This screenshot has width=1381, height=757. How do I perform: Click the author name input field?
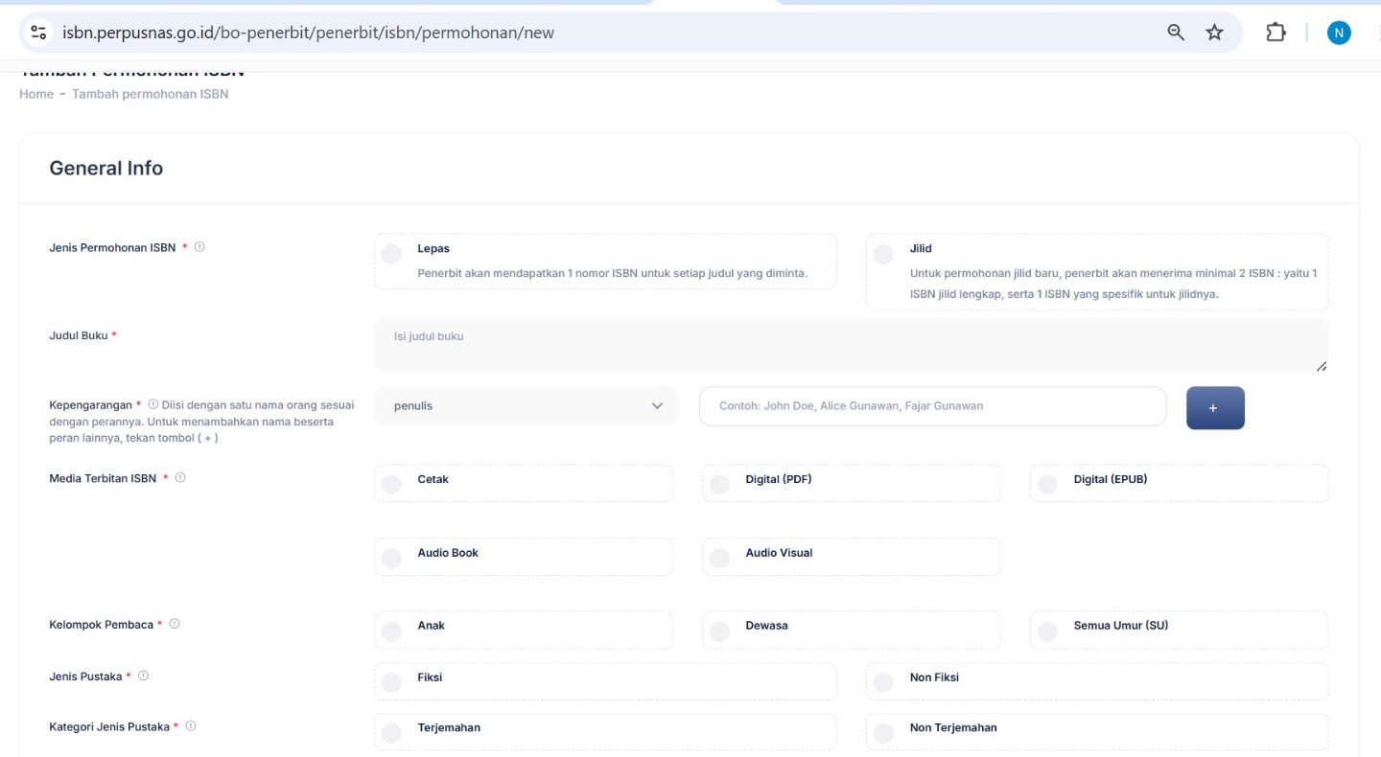pos(932,406)
